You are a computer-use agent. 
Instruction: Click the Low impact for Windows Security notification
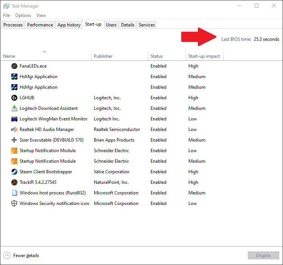tap(193, 203)
